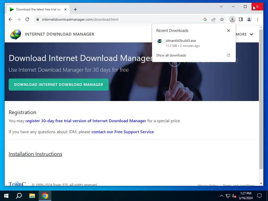Open register 30-day free trial version link
The height and width of the screenshot is (201, 268).
click(86, 121)
